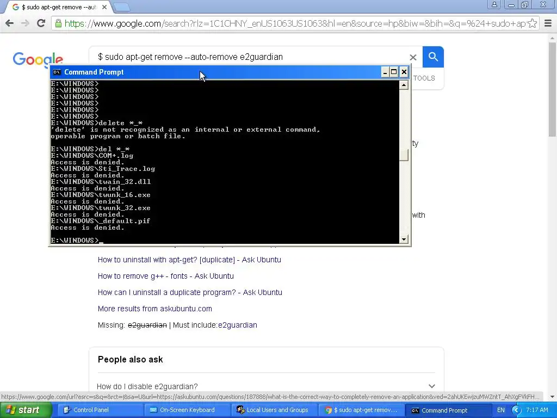Minimize the Command Prompt window
This screenshot has width=557, height=418.
pos(385,72)
